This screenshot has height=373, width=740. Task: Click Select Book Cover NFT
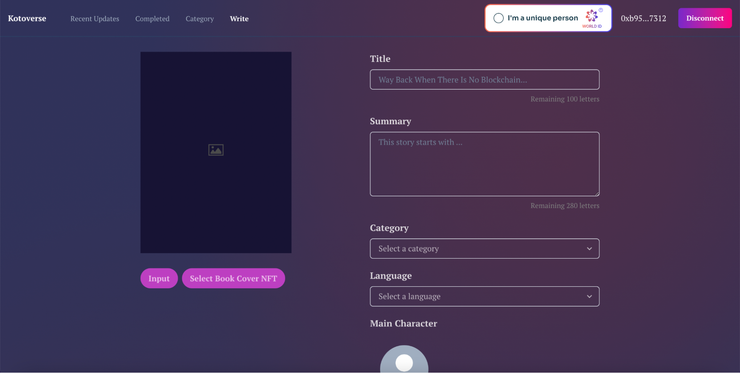(233, 278)
